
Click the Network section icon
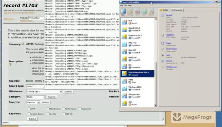click(x=163, y=61)
